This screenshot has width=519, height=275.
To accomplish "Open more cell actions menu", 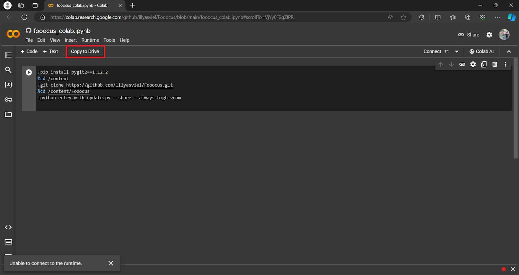I will (505, 64).
